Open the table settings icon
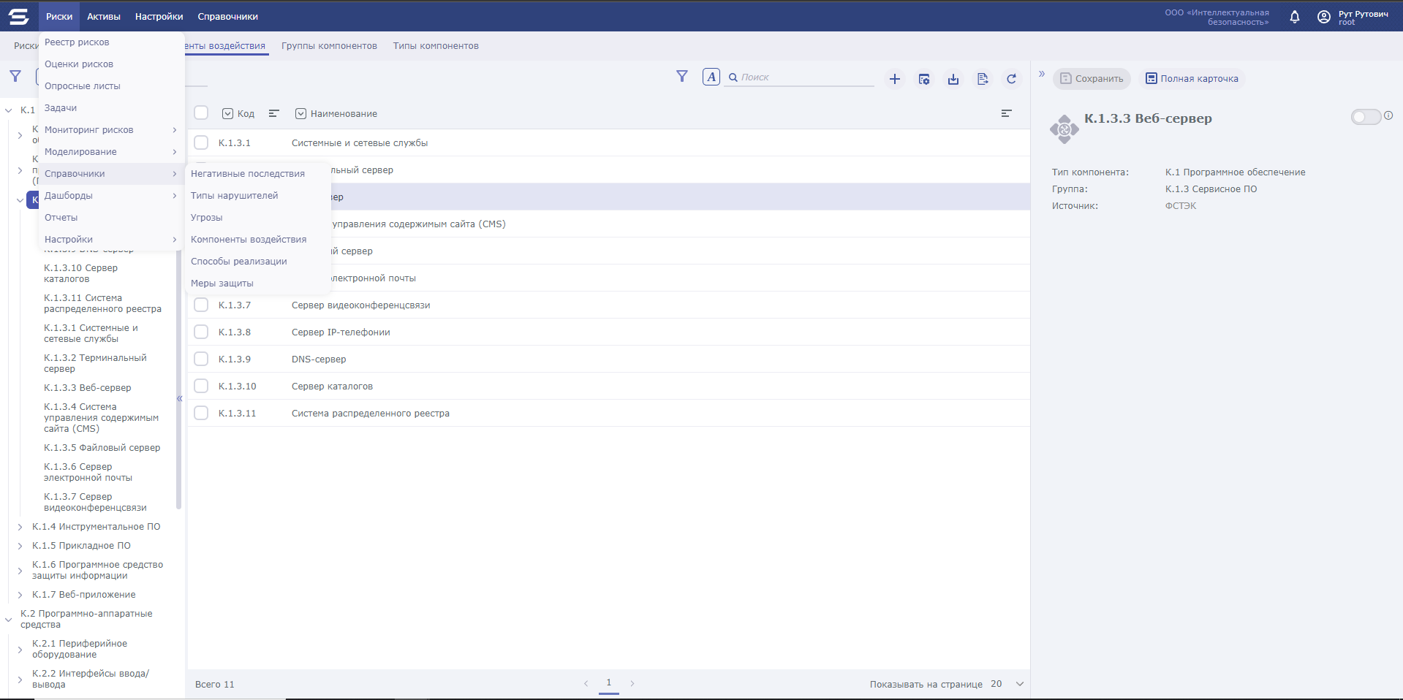This screenshot has height=700, width=1403. (x=924, y=79)
